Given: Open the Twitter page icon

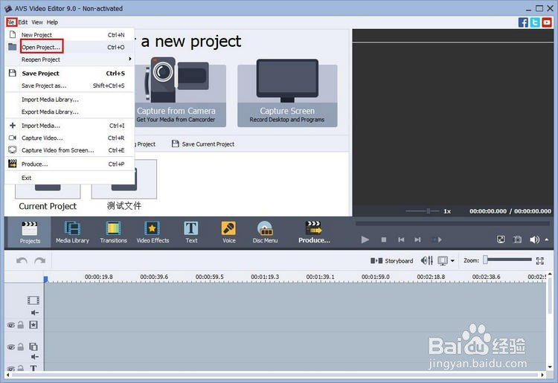Looking at the screenshot, I should coord(535,22).
